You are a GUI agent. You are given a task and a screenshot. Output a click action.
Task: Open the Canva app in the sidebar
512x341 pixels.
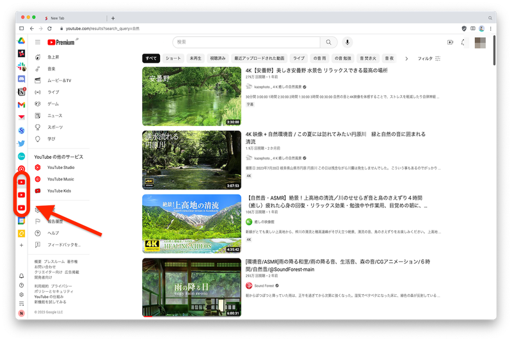(x=21, y=156)
